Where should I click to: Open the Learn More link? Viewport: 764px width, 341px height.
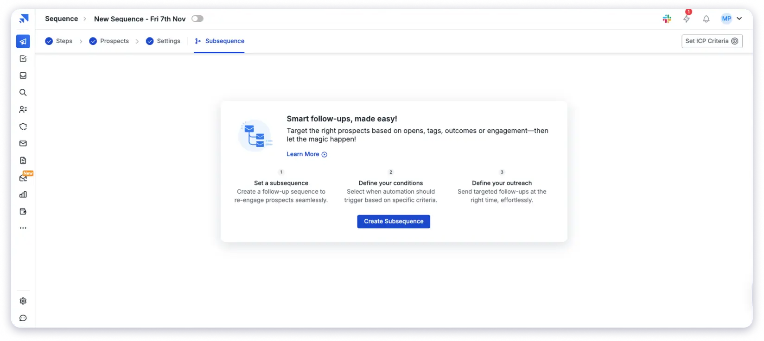pyautogui.click(x=307, y=154)
